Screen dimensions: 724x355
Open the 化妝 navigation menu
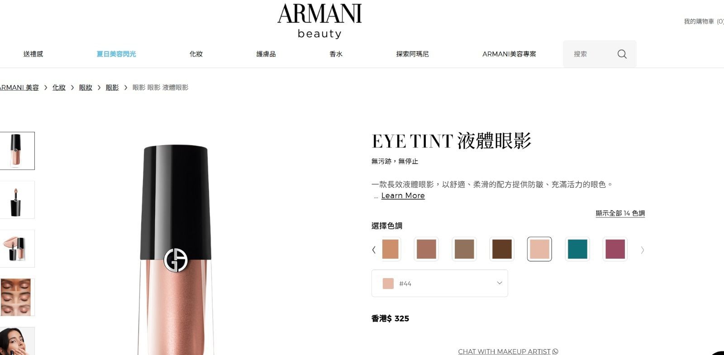click(x=196, y=54)
